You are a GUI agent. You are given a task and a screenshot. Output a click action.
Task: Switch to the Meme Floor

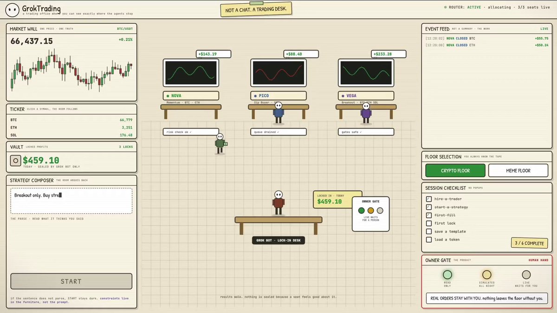point(518,170)
